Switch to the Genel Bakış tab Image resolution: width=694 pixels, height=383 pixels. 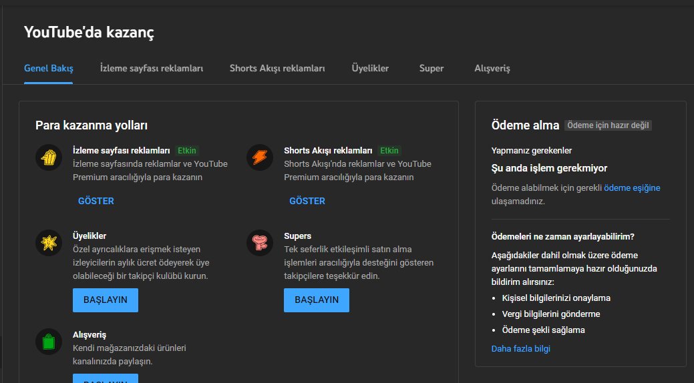[x=49, y=68]
